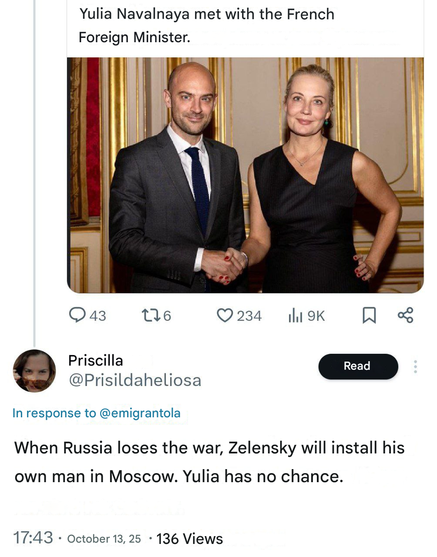The height and width of the screenshot is (557, 437).
Task: Click the reply speech bubble icon
Action: [x=77, y=315]
